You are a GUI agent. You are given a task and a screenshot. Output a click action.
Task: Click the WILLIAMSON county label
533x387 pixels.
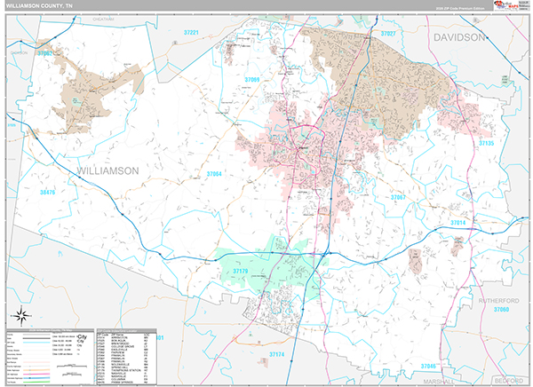[x=108, y=170]
